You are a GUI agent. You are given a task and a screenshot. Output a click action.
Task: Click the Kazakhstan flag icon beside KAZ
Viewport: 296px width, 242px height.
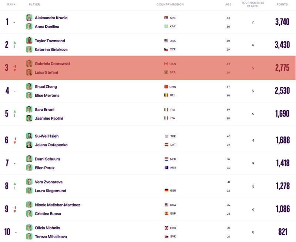coord(166,26)
